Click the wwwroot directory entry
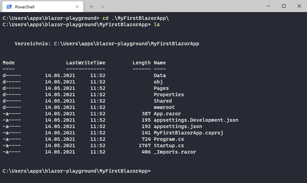307x183 pixels. tap(164, 107)
